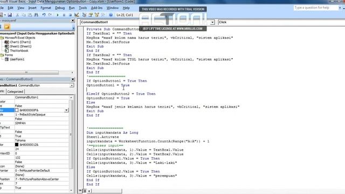Viewport: 345px width, 194px height.
Task: Select ThisWorkbook in project tree
Action: 19,51
